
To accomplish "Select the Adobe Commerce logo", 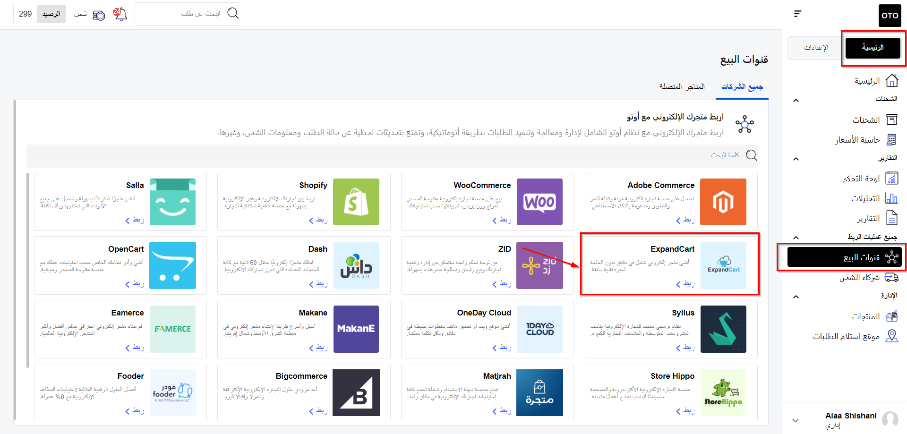I will [x=723, y=202].
